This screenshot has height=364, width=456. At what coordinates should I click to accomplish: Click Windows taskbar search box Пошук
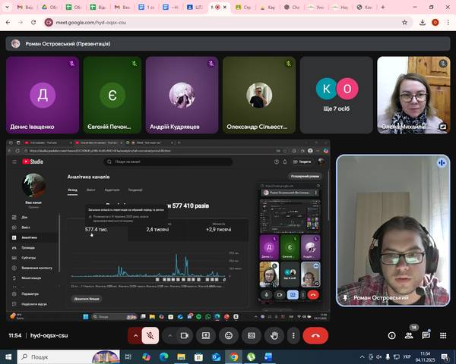point(61,356)
